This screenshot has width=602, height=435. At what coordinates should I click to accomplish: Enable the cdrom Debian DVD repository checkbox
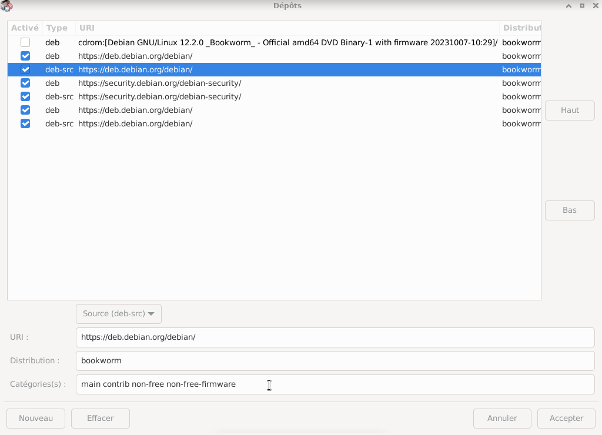tap(25, 42)
